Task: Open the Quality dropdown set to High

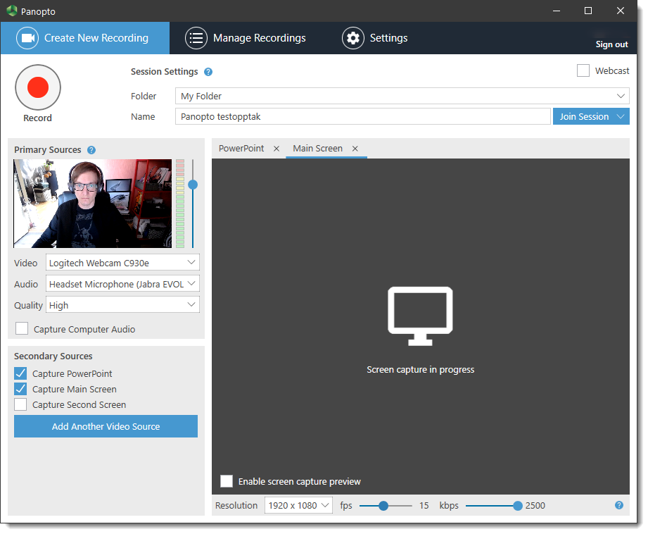Action: 122,304
